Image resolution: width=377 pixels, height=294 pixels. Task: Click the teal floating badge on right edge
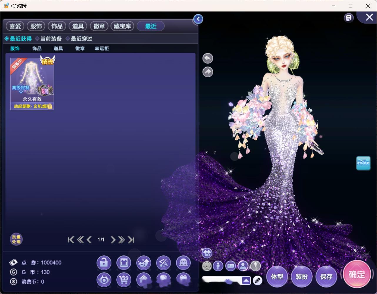coord(363,163)
